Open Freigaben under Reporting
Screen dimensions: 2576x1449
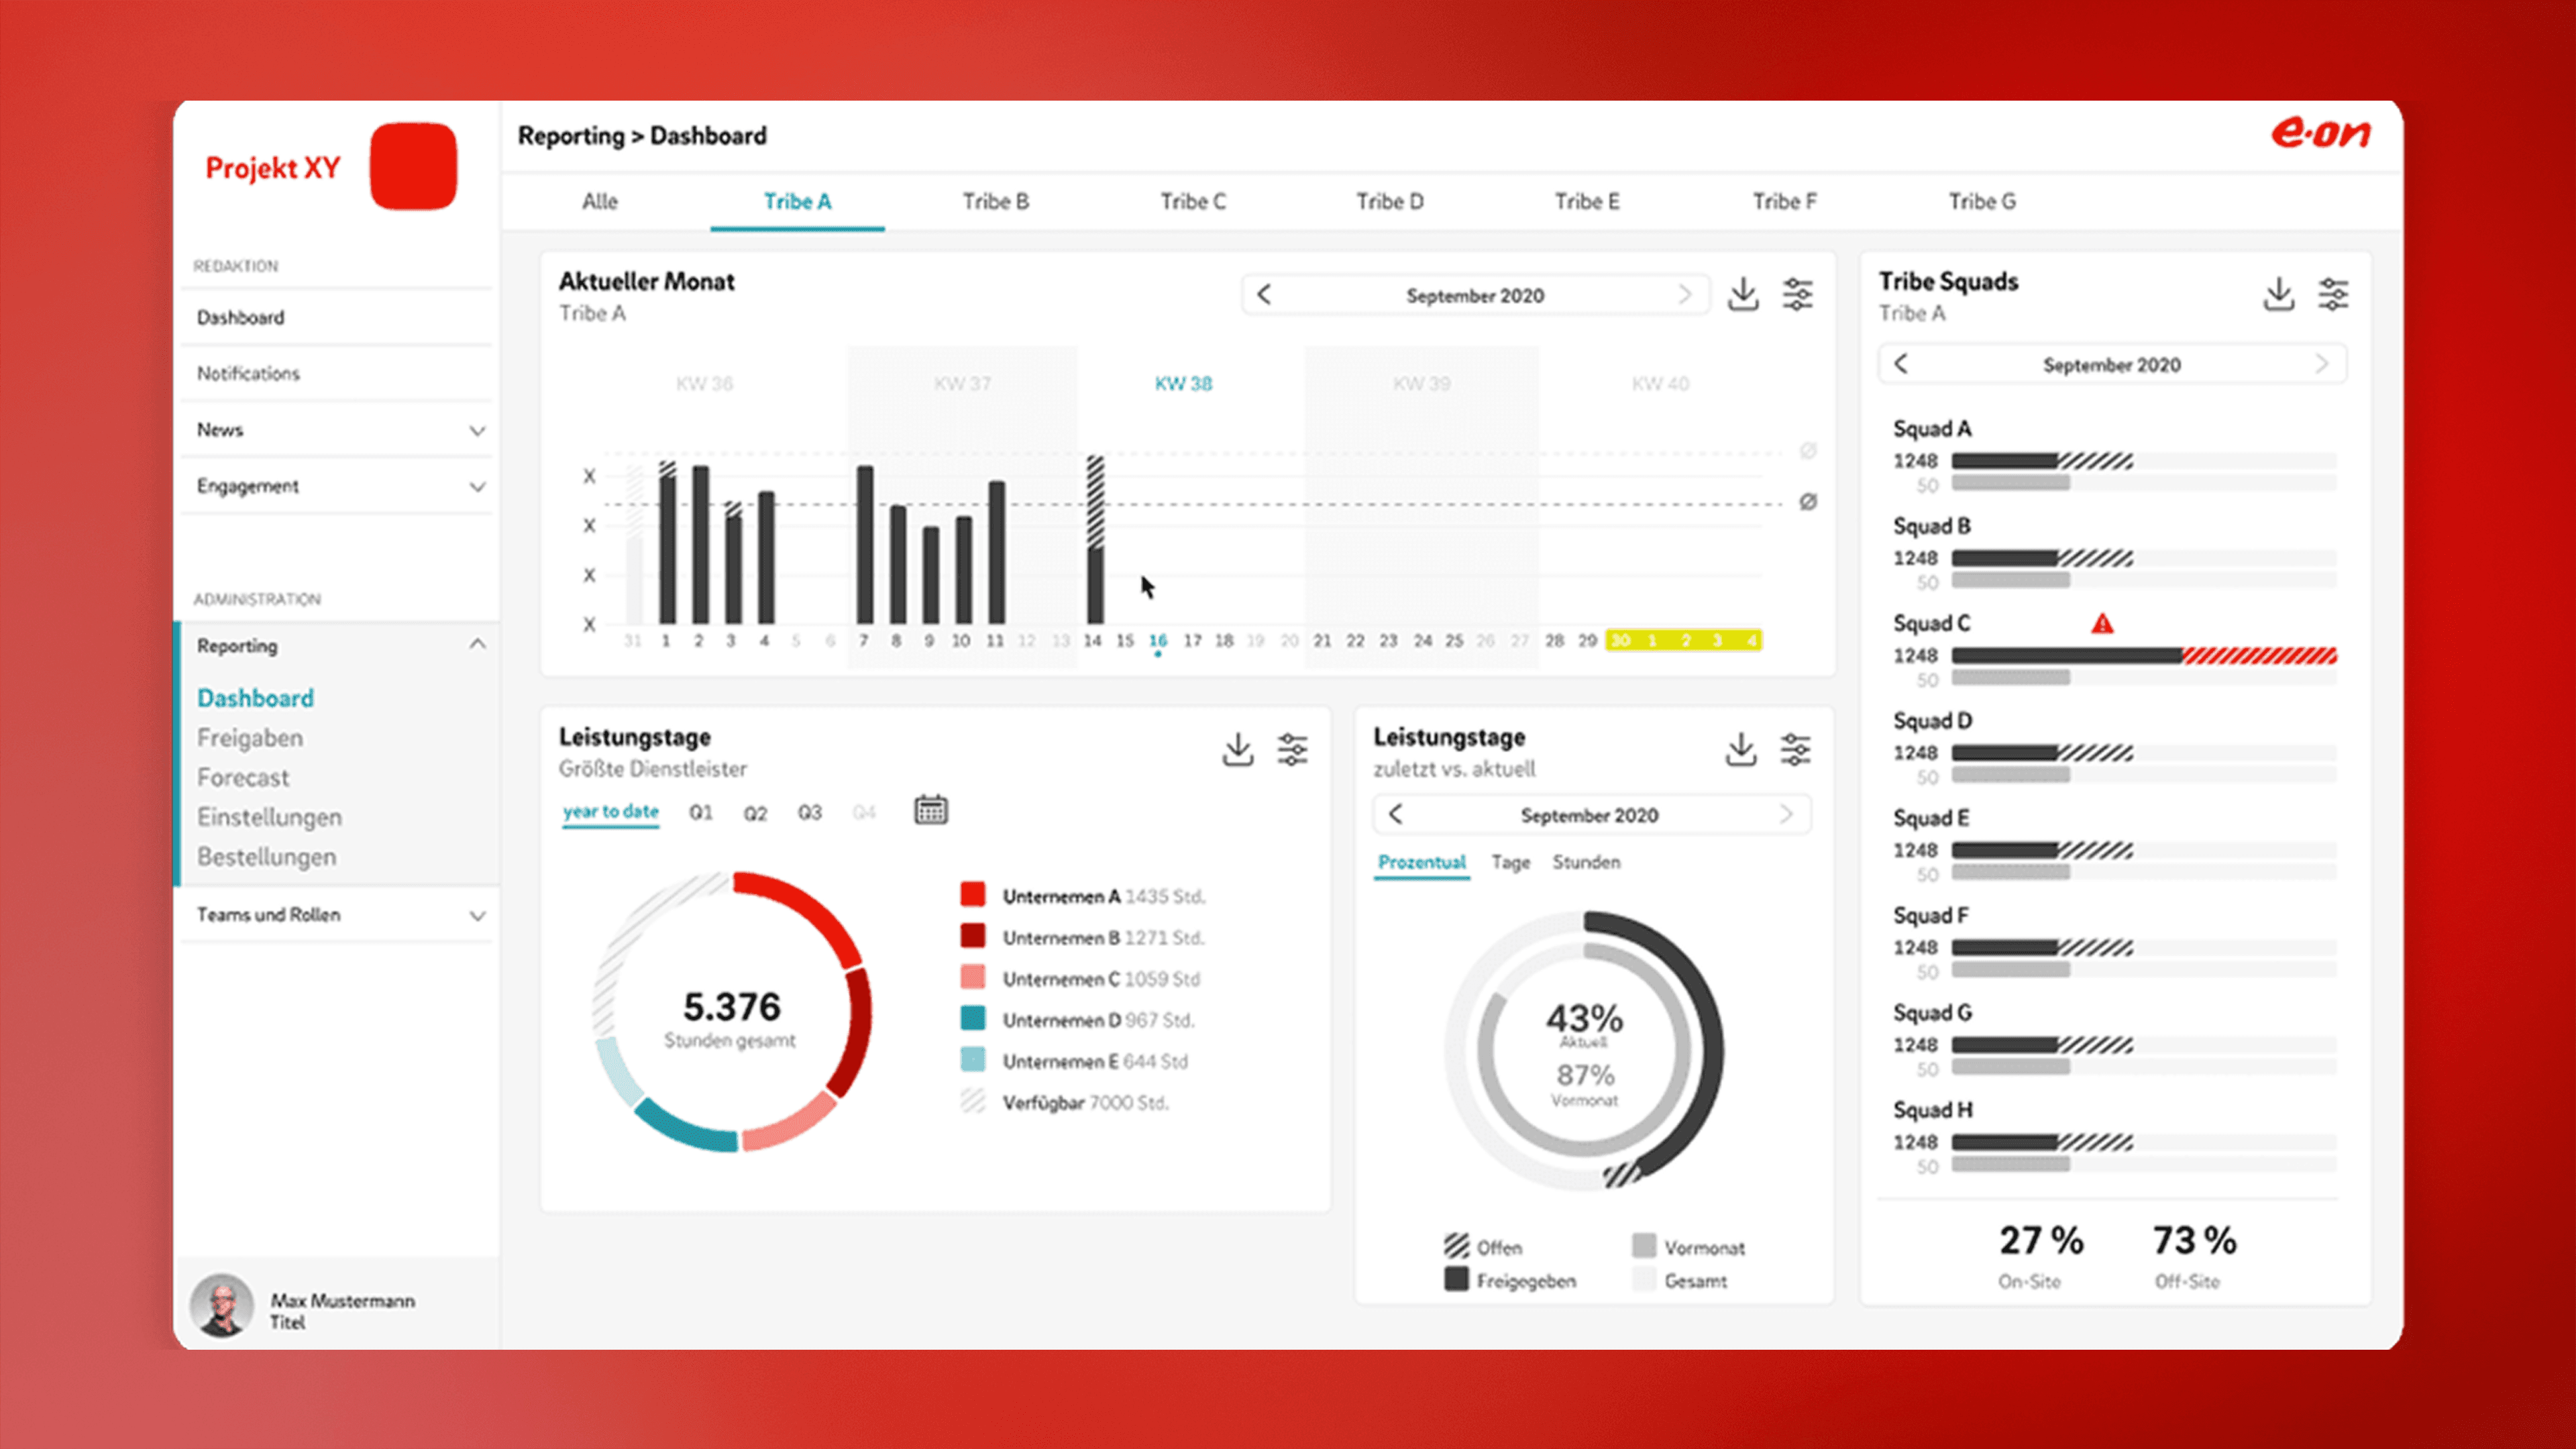click(250, 738)
